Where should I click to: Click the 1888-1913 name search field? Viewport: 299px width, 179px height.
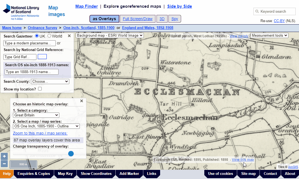point(32,72)
